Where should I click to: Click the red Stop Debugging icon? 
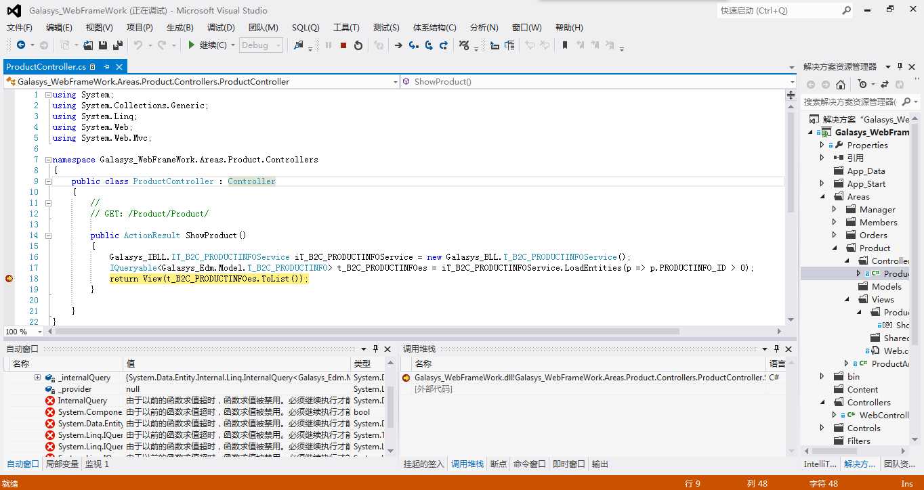pyautogui.click(x=343, y=45)
